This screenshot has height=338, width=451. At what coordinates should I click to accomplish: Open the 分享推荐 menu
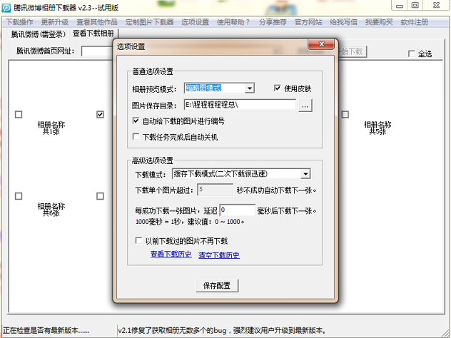(x=273, y=22)
